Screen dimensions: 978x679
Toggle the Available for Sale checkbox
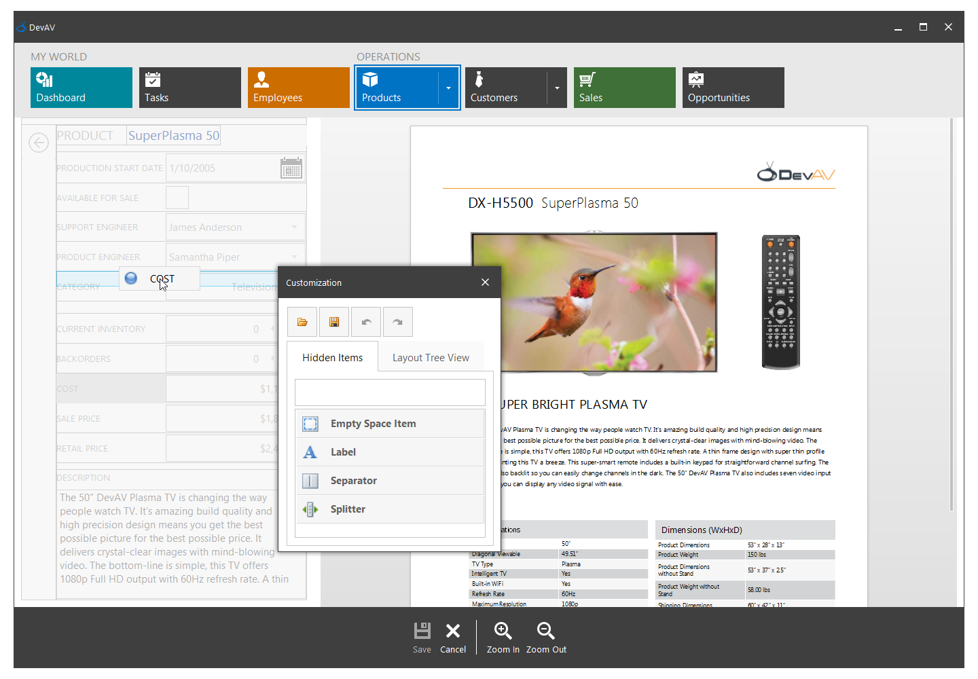(177, 198)
